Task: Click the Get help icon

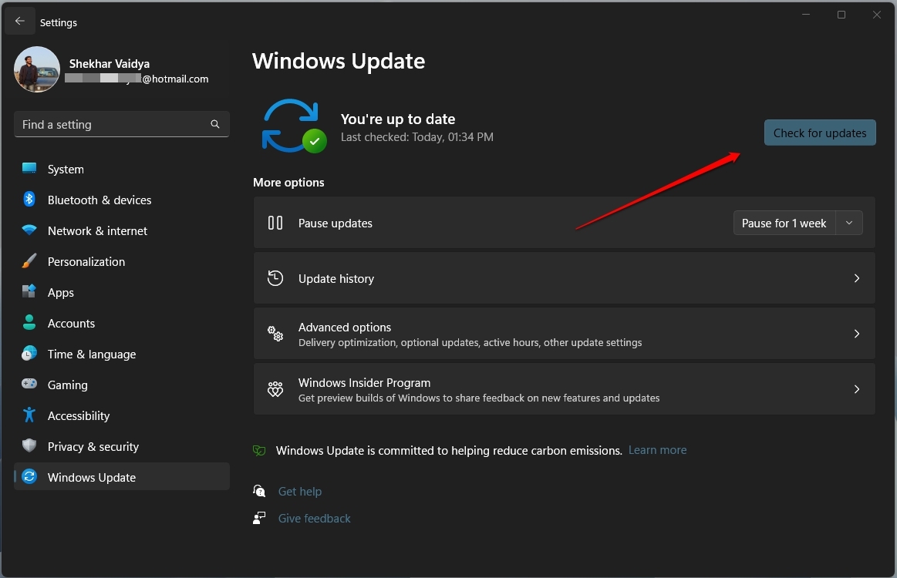Action: 259,490
